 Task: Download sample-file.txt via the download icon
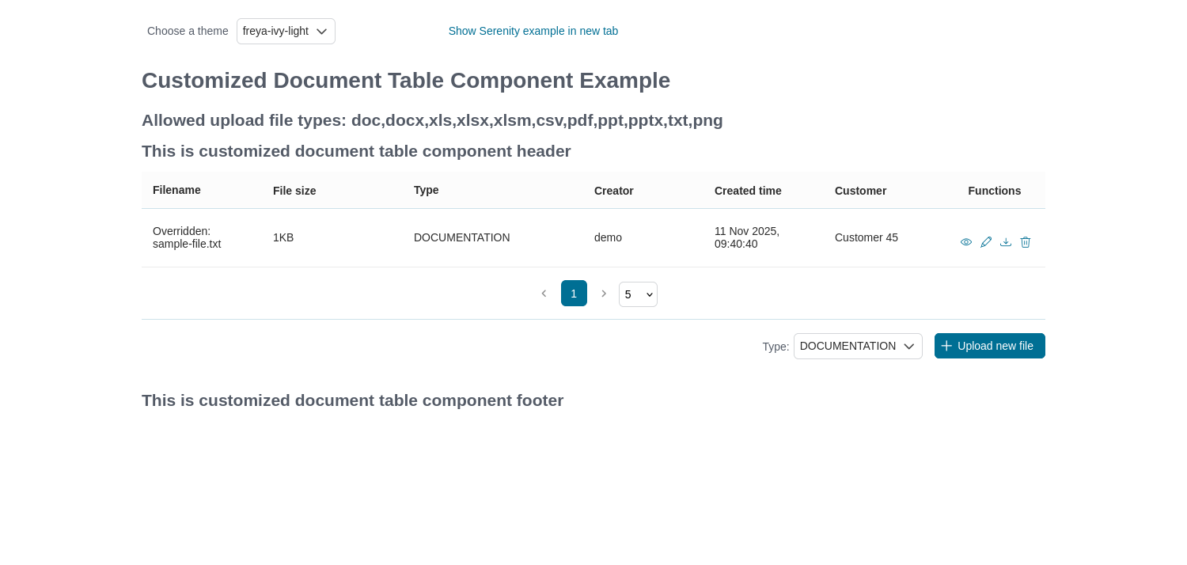click(x=1005, y=241)
